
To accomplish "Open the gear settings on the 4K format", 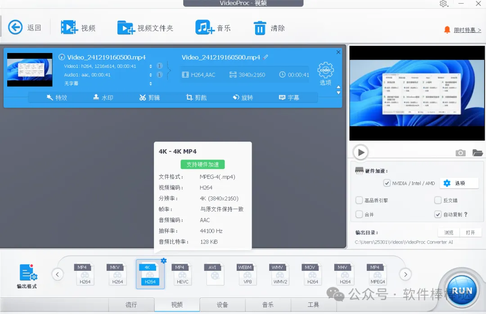I will (164, 261).
